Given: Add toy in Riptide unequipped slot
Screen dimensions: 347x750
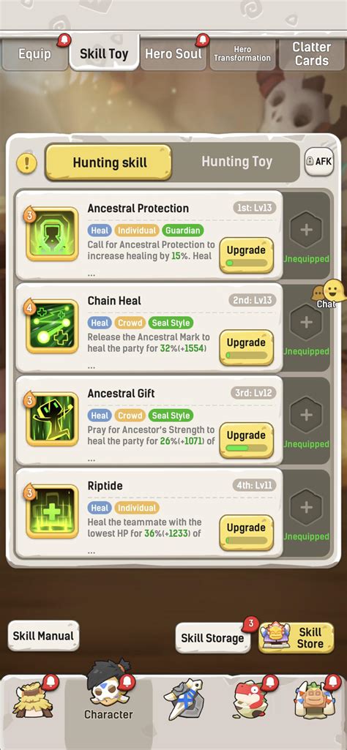Looking at the screenshot, I should [x=306, y=508].
